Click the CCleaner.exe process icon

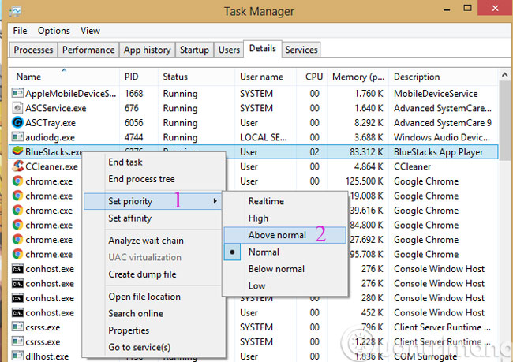coord(19,166)
